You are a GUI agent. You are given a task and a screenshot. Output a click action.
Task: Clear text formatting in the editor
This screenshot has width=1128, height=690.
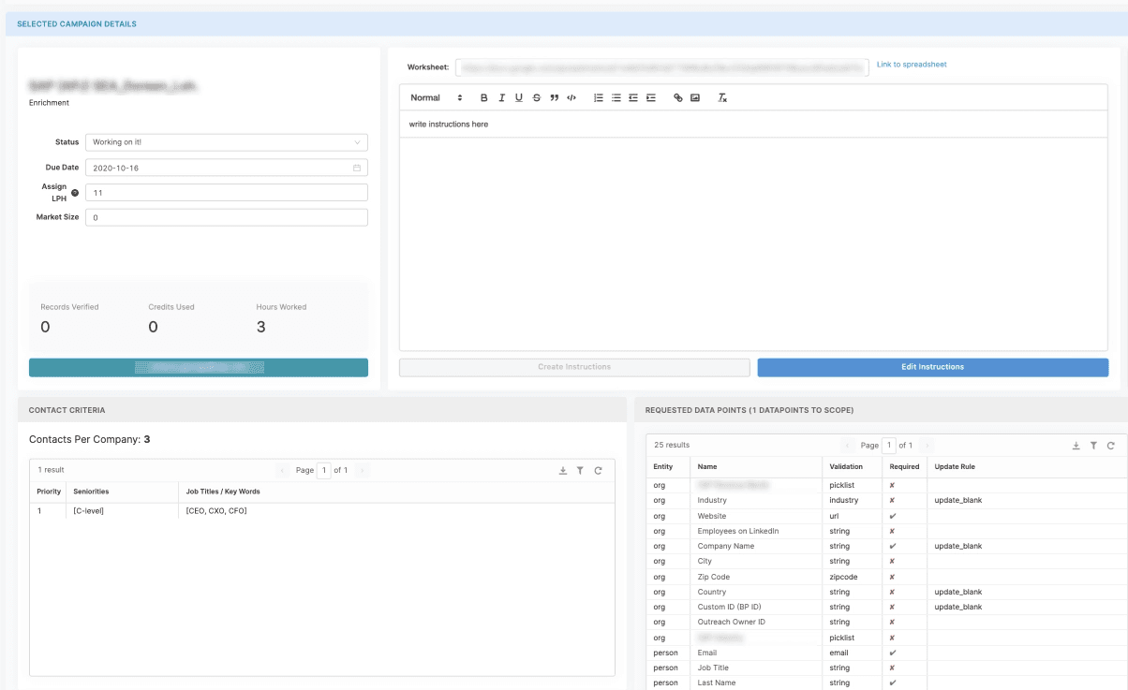pyautogui.click(x=722, y=97)
